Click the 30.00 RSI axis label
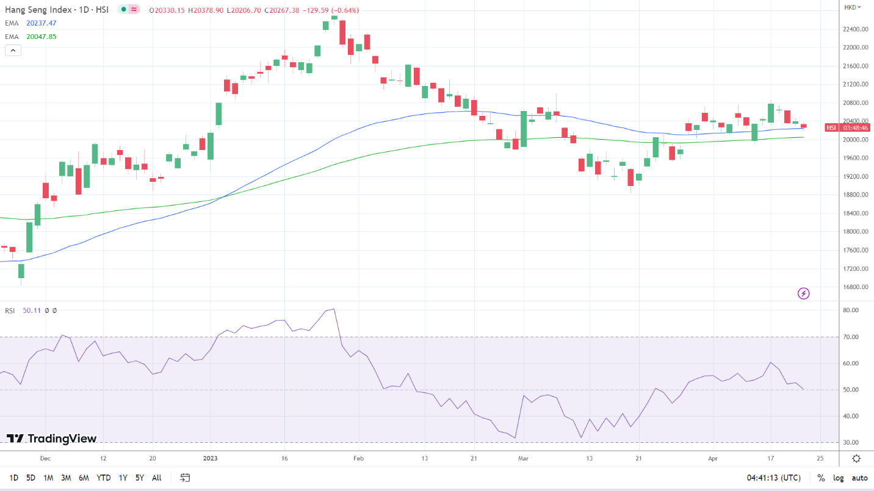This screenshot has width=874, height=491. pyautogui.click(x=851, y=442)
